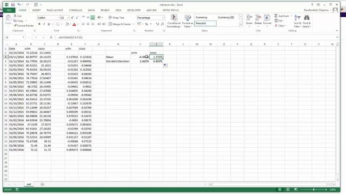The width and height of the screenshot is (346, 194).
Task: Select the Standard Deviation label cell
Action: pyautogui.click(x=118, y=61)
